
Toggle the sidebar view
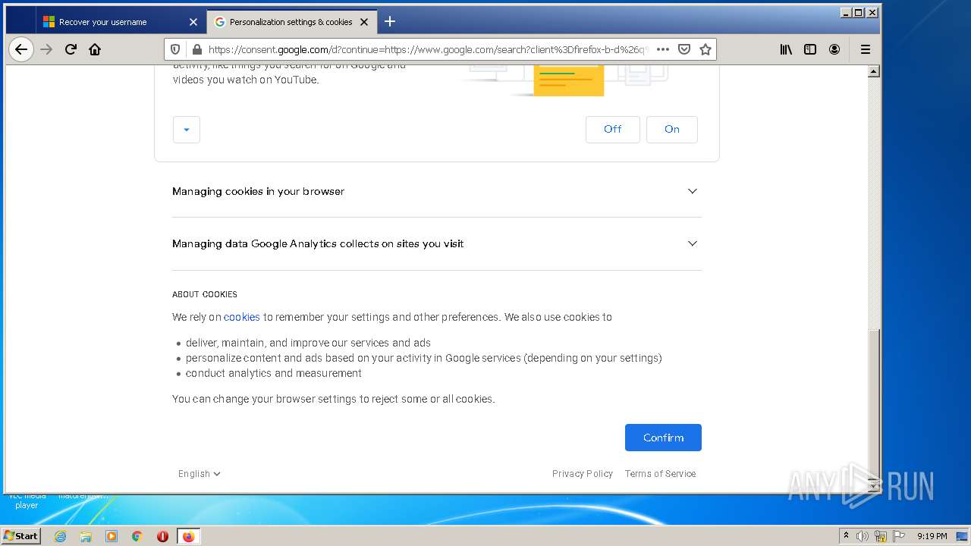(x=810, y=49)
